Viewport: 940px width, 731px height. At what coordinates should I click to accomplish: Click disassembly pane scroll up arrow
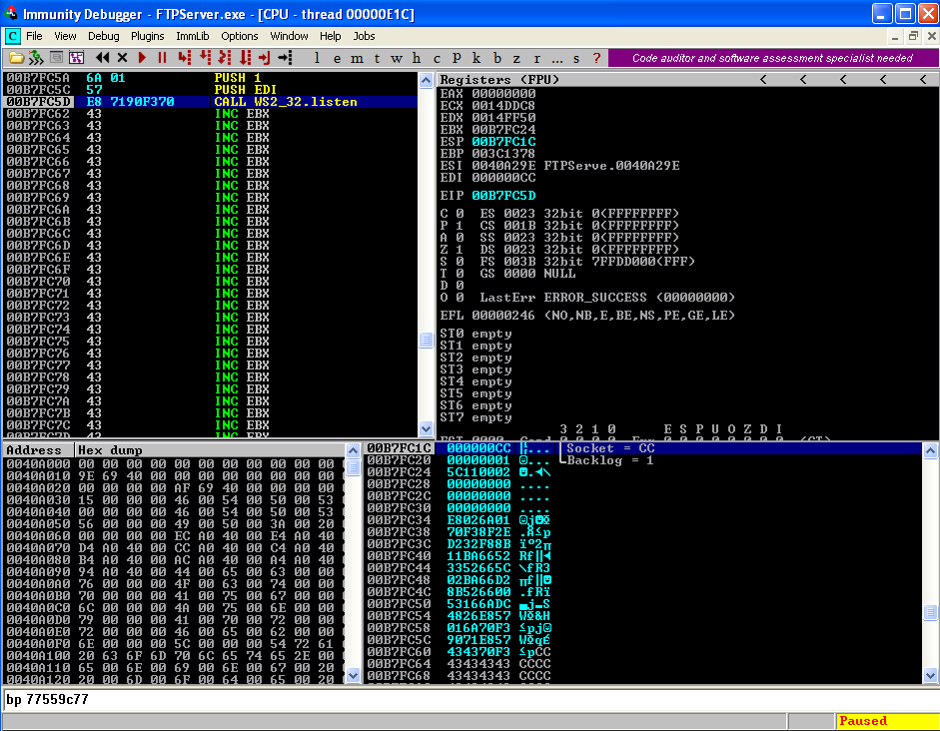[426, 80]
